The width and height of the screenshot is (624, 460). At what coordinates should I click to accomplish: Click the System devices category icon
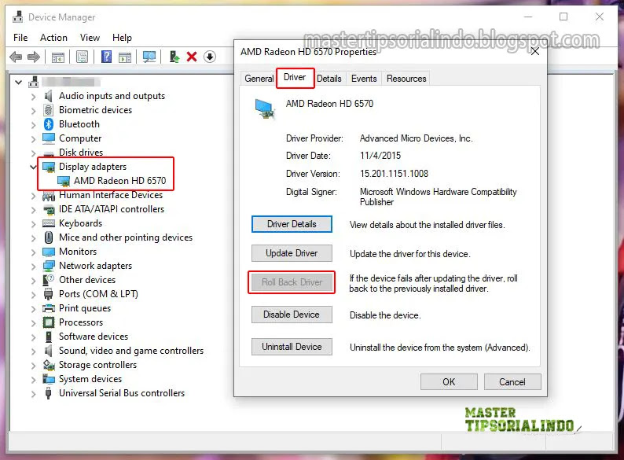tap(49, 379)
